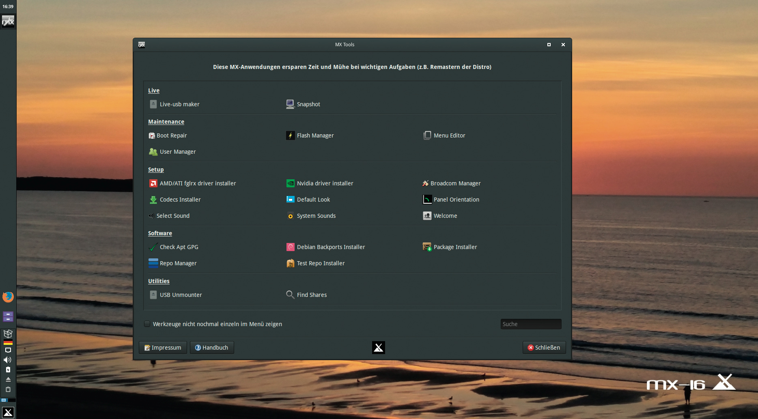Open the MX start menu in the panel
This screenshot has height=419, width=758.
click(8, 413)
